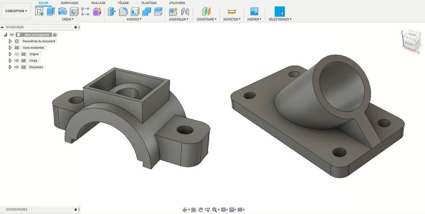Toggle visibility of Origine folder
Screen dimensions: 425x214
(17, 54)
